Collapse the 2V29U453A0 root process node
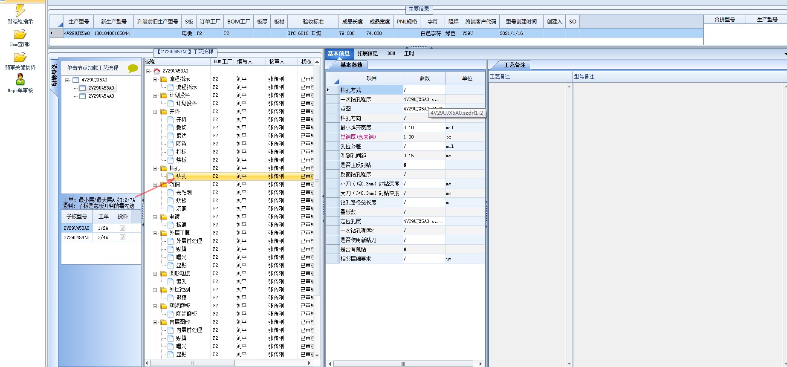This screenshot has width=787, height=367. (148, 71)
